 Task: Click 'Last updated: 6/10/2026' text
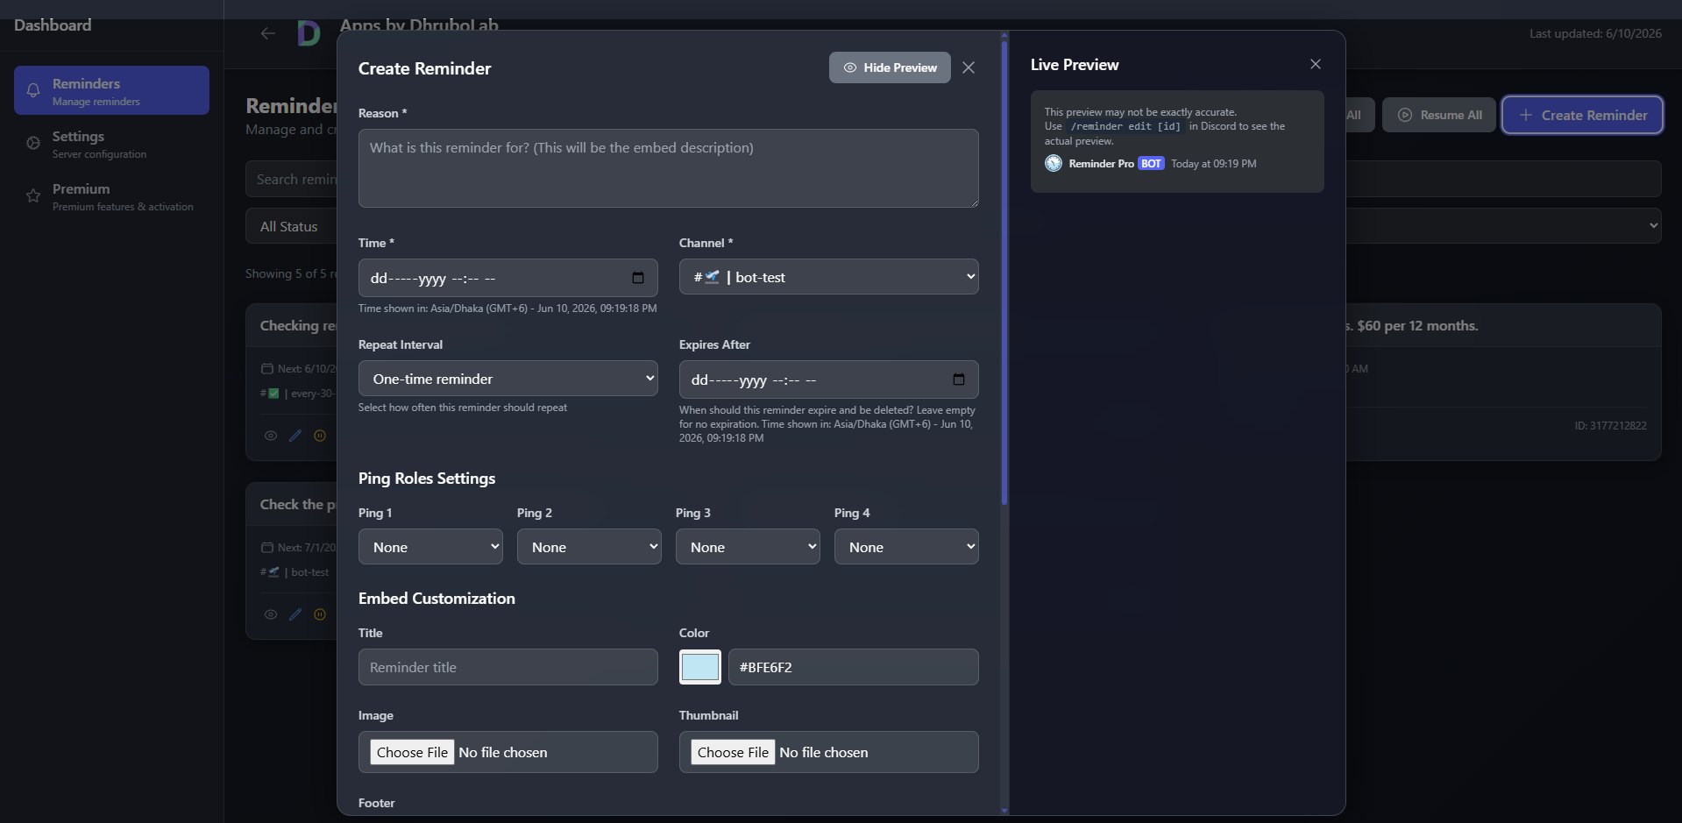pyautogui.click(x=1595, y=33)
